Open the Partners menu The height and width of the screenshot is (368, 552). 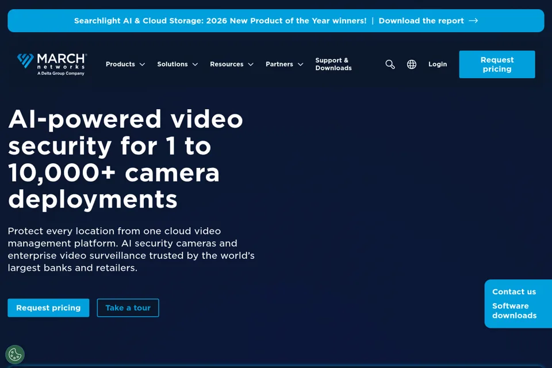[x=279, y=64]
